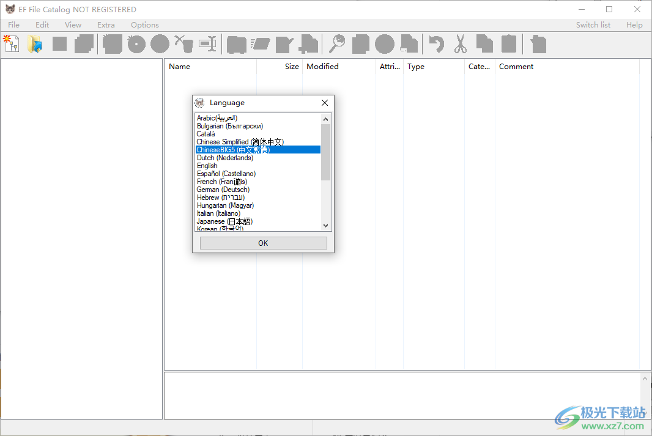This screenshot has height=436, width=652.
Task: Select Japanese (日本語) language
Action: tap(258, 221)
